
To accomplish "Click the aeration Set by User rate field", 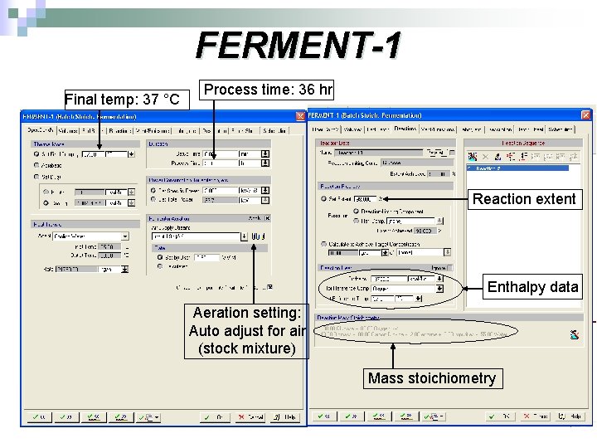I will pyautogui.click(x=207, y=257).
